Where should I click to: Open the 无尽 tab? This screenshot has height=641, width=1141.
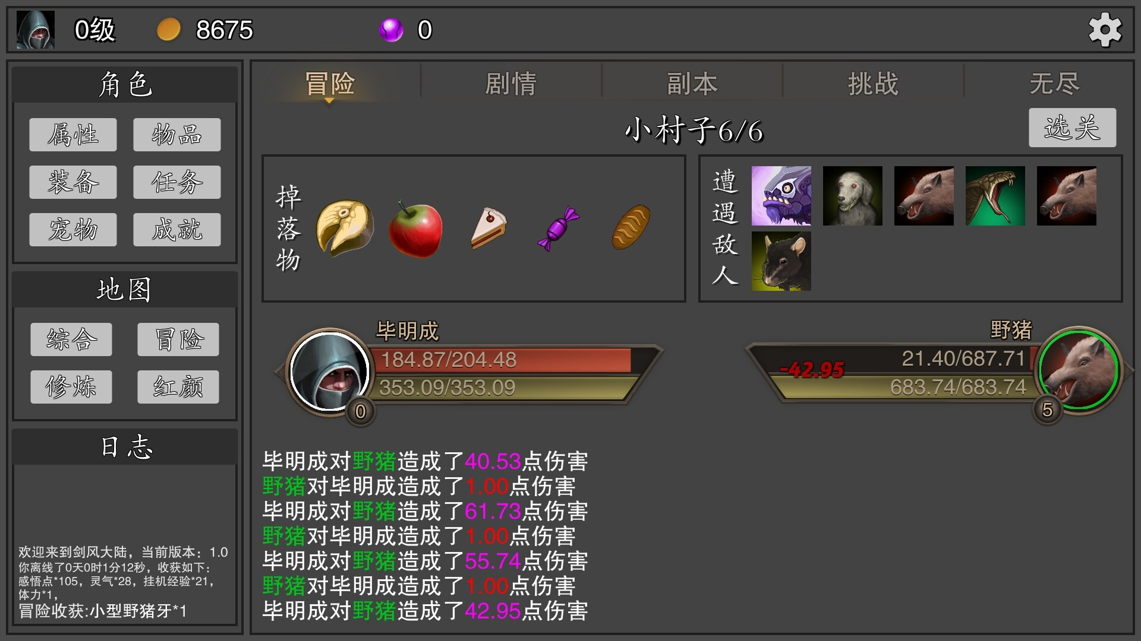[1054, 84]
